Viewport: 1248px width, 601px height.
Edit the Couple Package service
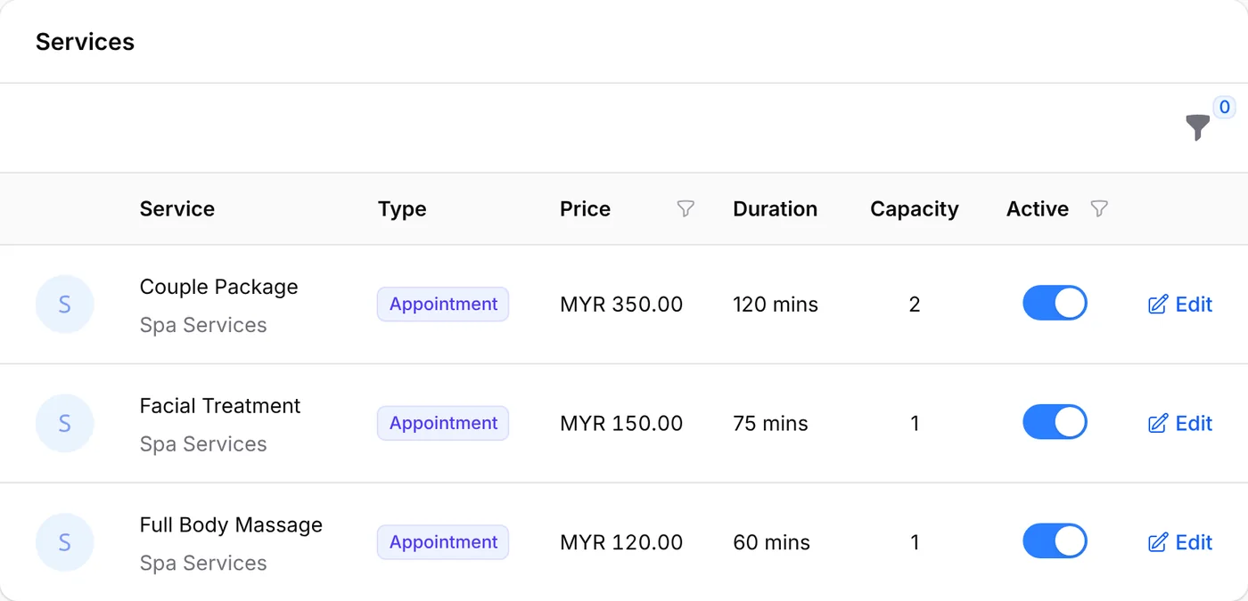point(1180,305)
